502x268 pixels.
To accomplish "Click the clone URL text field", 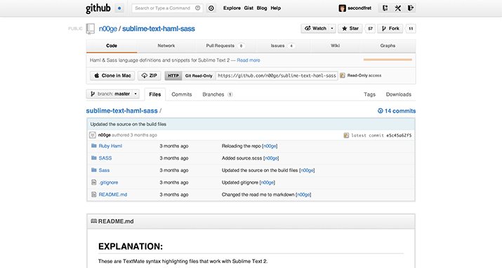I will pos(277,76).
